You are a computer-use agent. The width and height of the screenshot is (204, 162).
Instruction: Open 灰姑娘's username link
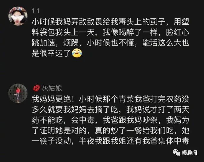(x=52, y=88)
